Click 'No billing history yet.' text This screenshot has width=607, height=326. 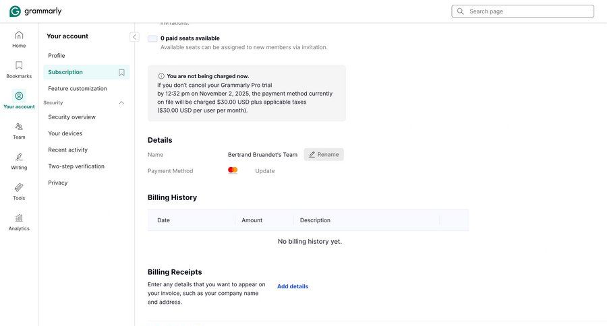pos(310,241)
